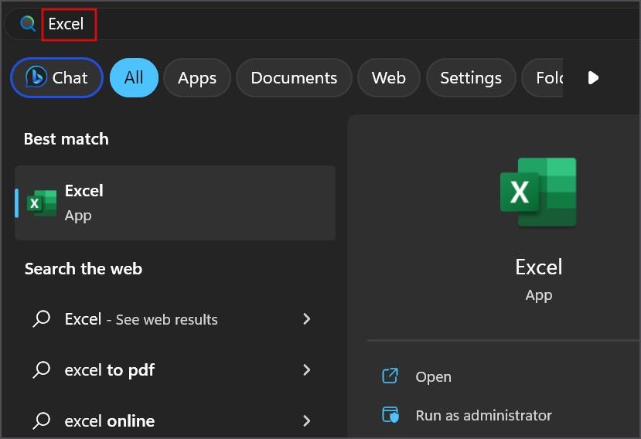The width and height of the screenshot is (641, 439).
Task: Switch to the Web filter tab
Action: [389, 77]
